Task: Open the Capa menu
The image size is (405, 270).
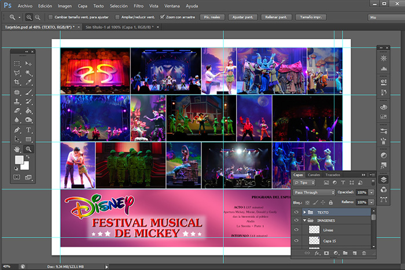Action: 82,6
